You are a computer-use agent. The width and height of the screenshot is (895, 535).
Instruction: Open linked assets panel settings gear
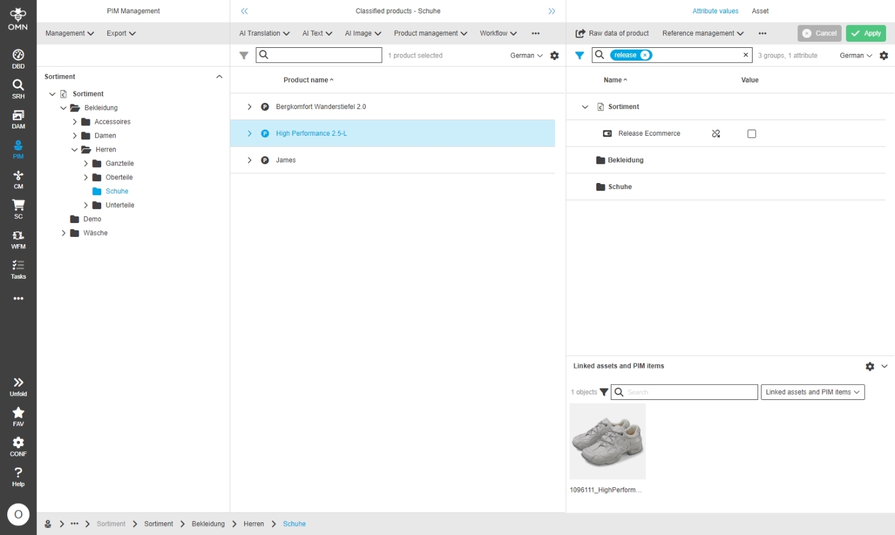point(870,367)
